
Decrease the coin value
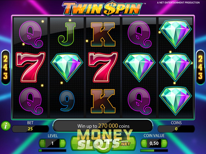coord(144,143)
